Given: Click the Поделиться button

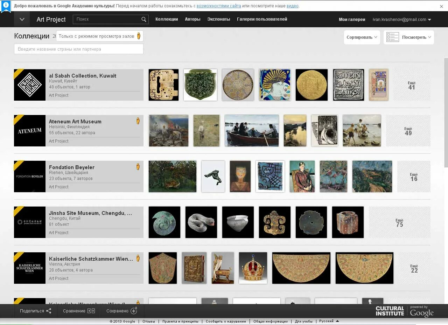Looking at the screenshot, I should 35,311.
